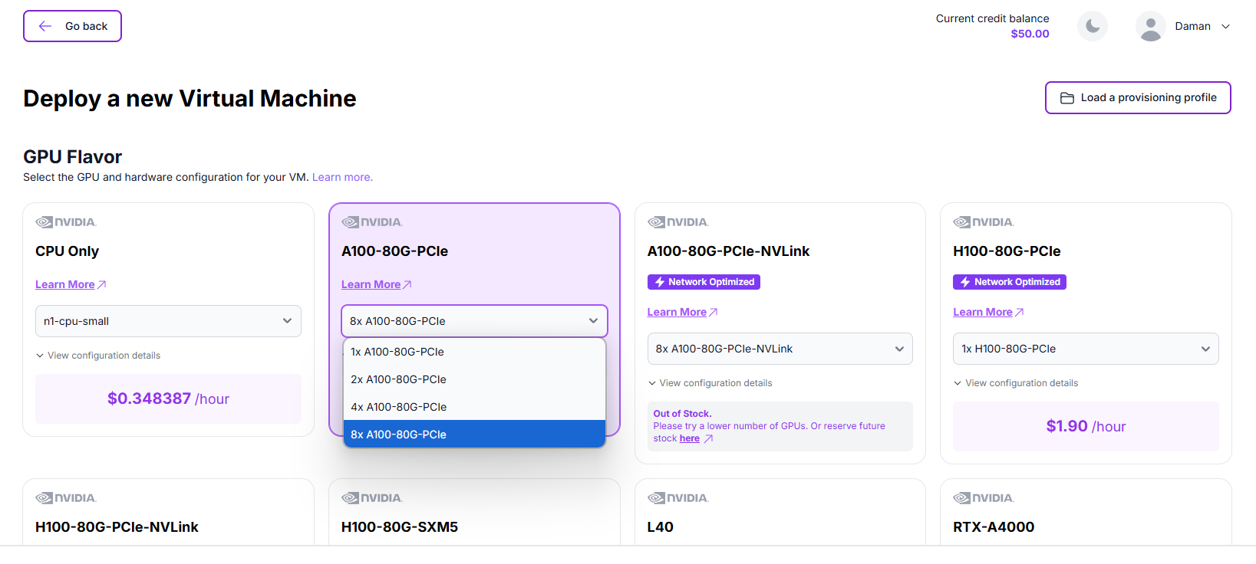Viewport: 1256px width, 564px height.
Task: Expand View configuration details on the CPU Only card
Action: pyautogui.click(x=98, y=356)
